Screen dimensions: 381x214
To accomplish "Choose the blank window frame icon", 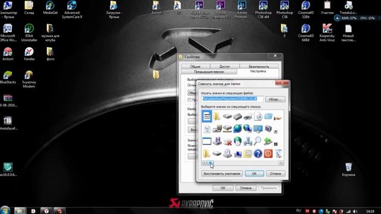I will click(x=207, y=141).
